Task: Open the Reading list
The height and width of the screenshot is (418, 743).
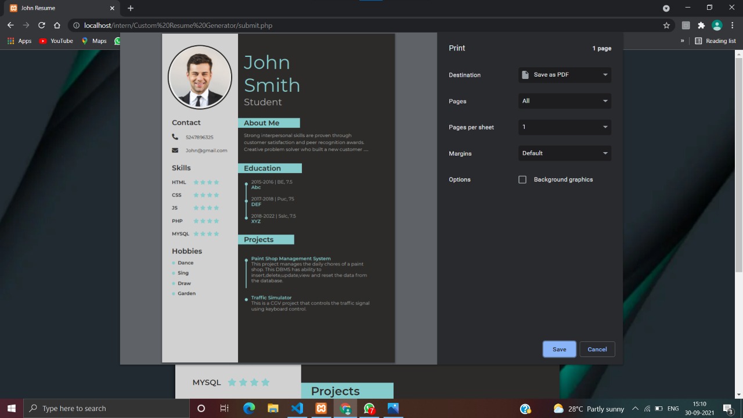Action: (715, 41)
